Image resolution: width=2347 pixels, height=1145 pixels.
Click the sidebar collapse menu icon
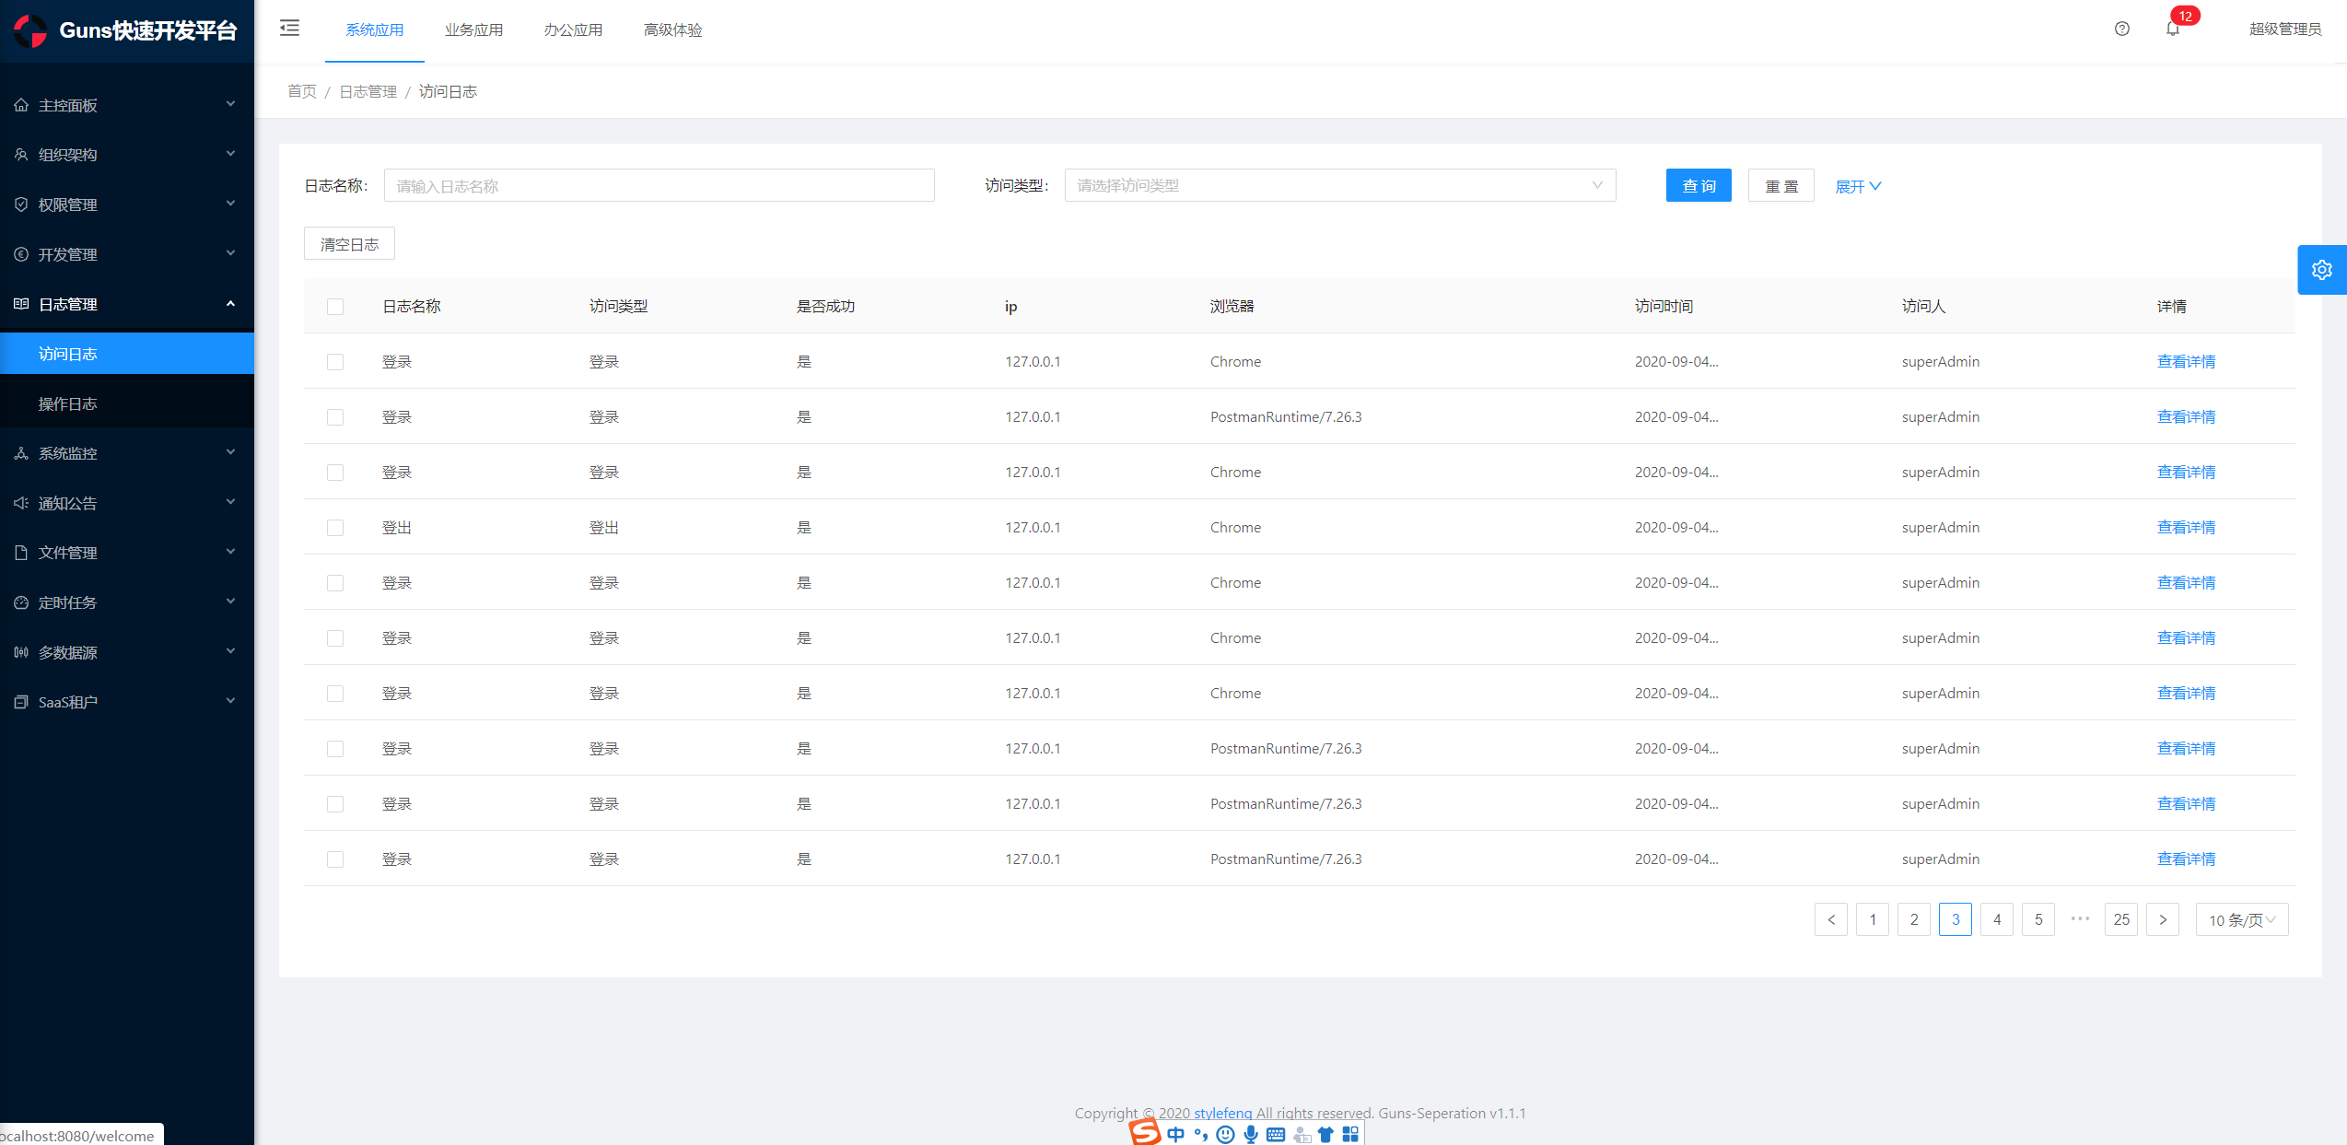289,29
